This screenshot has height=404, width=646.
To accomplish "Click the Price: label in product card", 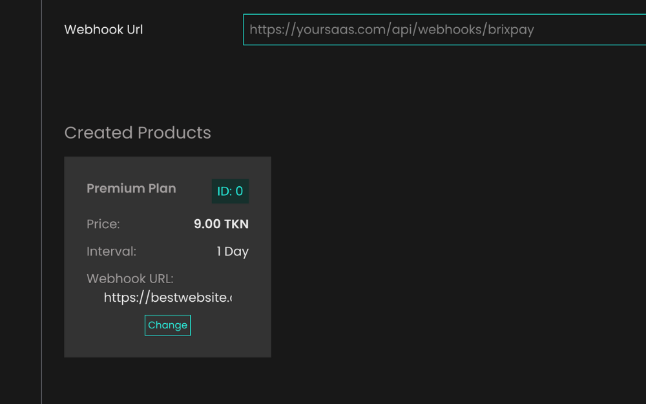I will point(103,224).
